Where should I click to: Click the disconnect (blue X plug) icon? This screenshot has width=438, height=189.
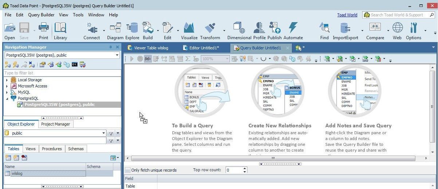(x=32, y=65)
